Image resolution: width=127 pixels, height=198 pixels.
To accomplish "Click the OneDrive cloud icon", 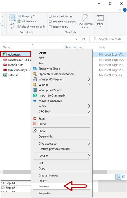I will tap(35, 101).
